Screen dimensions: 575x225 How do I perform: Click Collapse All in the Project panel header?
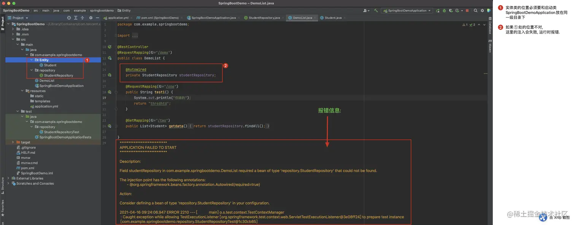click(83, 18)
